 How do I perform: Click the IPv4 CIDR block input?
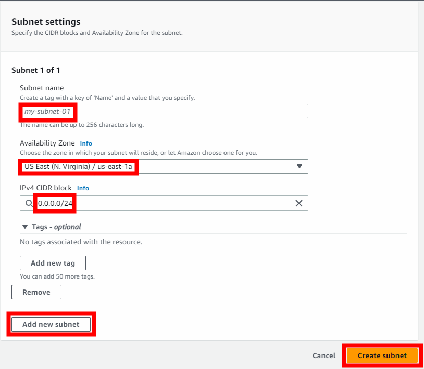pyautogui.click(x=156, y=203)
